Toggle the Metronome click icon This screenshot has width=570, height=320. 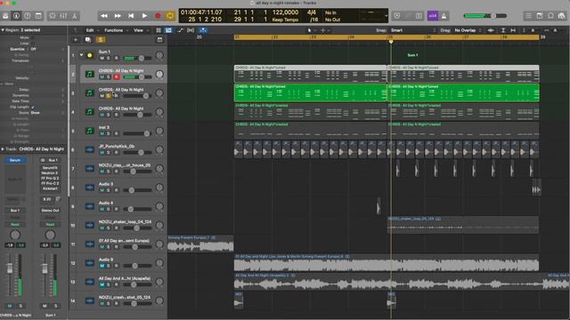tap(444, 16)
